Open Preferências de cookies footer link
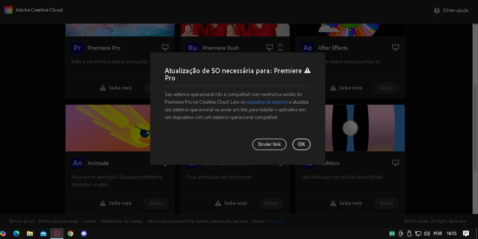478x239 pixels. (122, 221)
